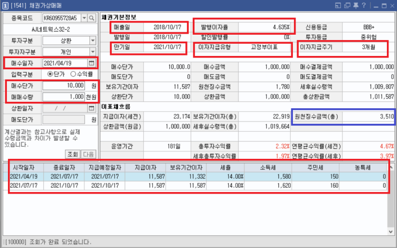The image size is (397, 248).
Task: Click the 총상환금액 value 1,011,587
Action: (x=382, y=97)
